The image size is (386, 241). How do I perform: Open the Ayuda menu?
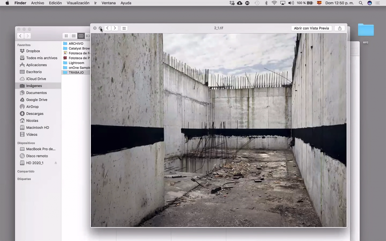coord(126,3)
